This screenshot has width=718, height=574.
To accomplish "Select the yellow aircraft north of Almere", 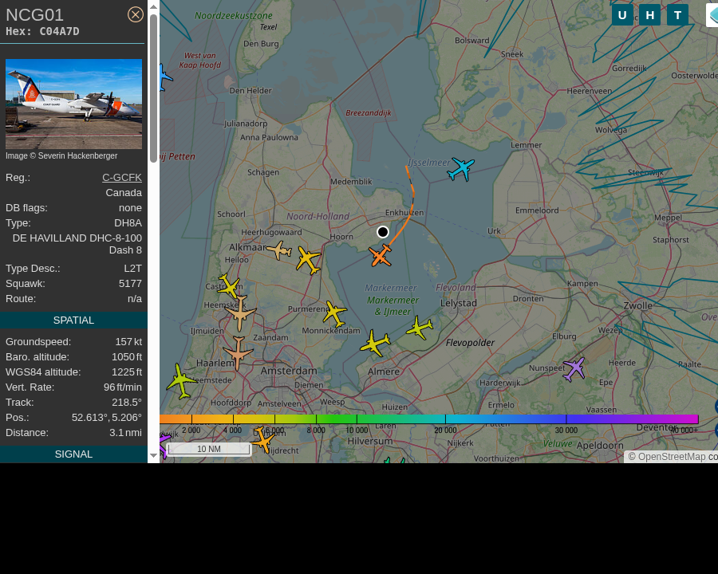I will click(375, 343).
